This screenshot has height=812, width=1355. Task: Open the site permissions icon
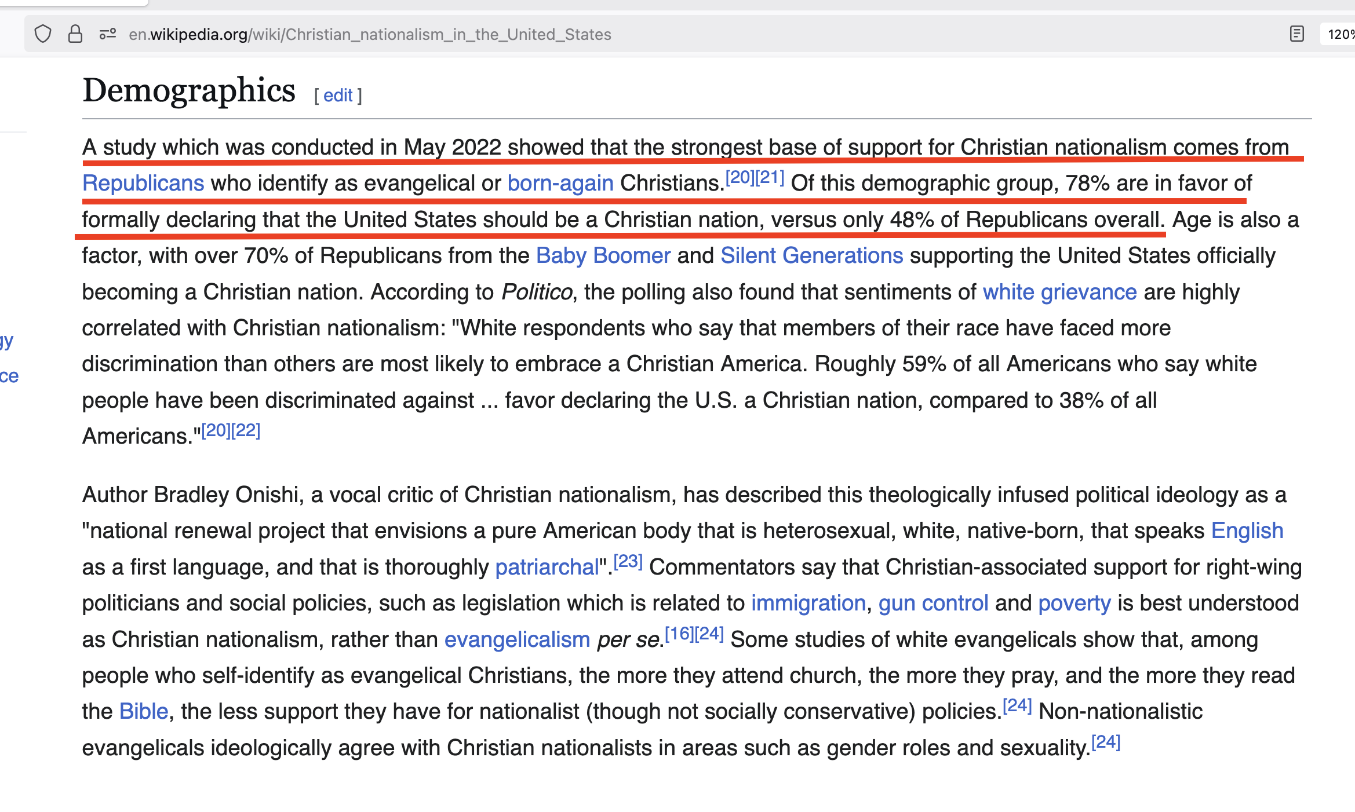click(108, 34)
